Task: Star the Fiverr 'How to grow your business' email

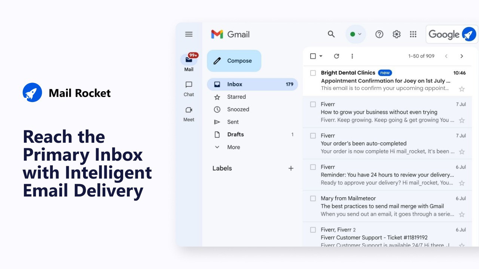Action: click(462, 120)
